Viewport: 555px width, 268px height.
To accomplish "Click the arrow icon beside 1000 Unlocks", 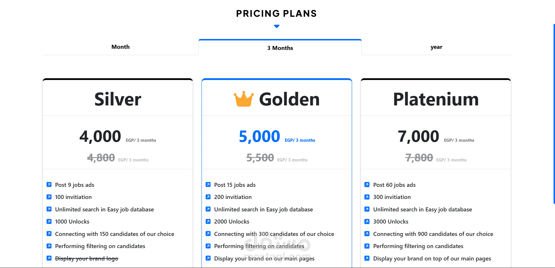I will point(49,222).
